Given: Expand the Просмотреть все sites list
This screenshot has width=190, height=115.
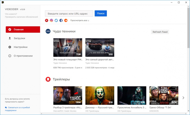Looking at the screenshot, I should [80, 20].
